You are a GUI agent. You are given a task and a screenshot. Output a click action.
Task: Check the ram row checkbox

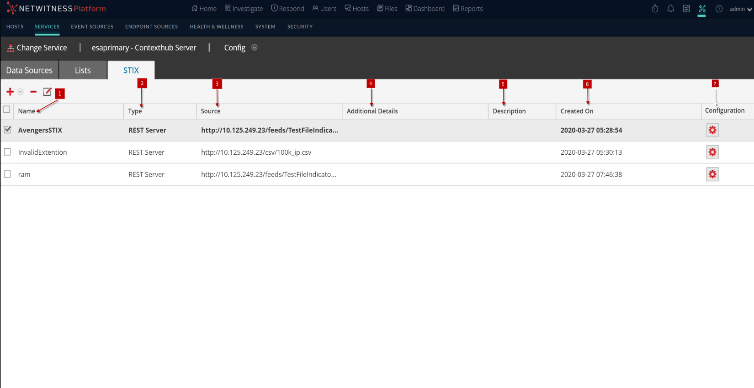[7, 174]
